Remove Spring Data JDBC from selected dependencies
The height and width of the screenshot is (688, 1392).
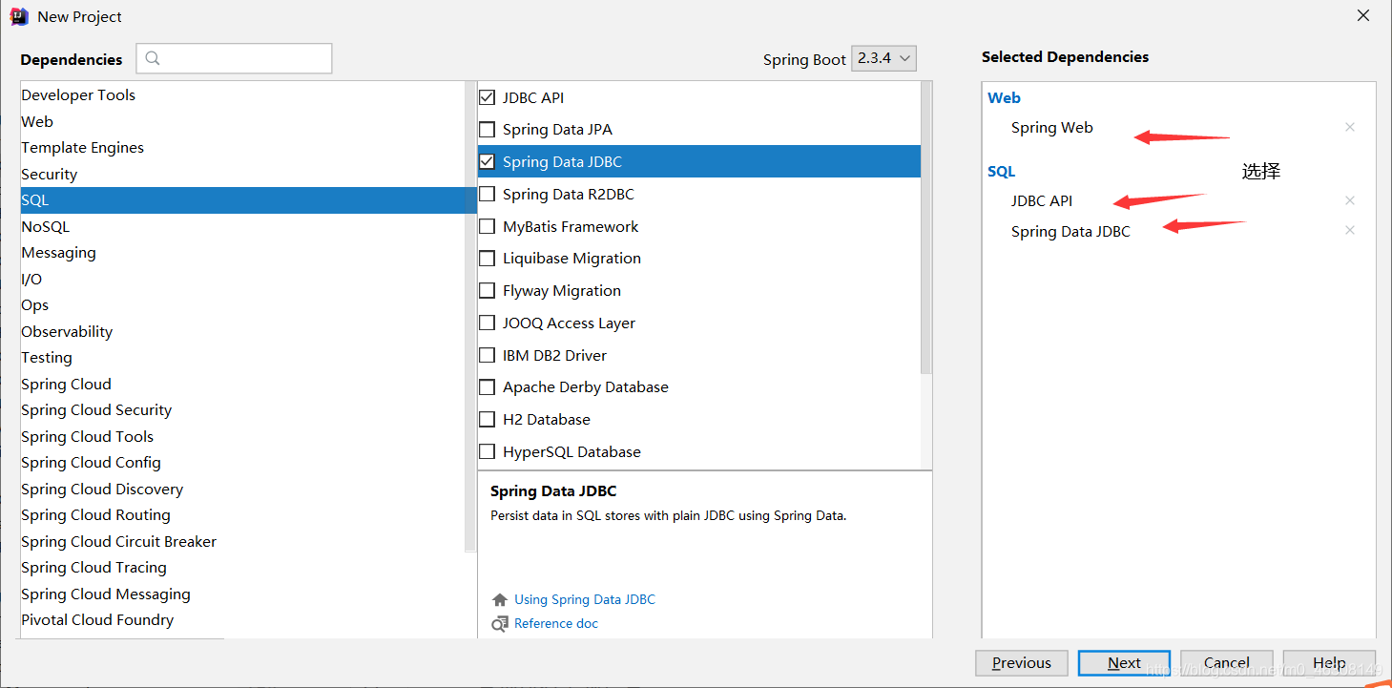[1349, 230]
